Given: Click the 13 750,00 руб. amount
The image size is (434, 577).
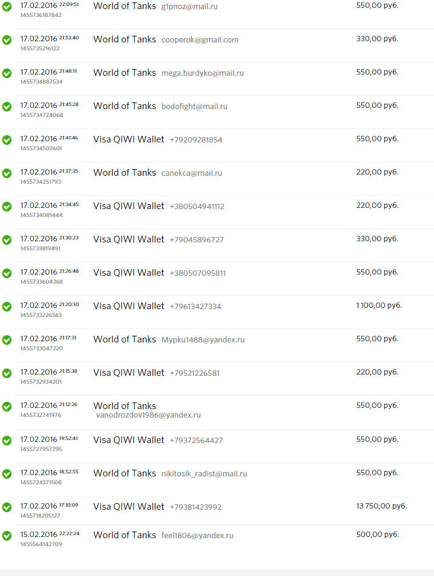Looking at the screenshot, I should (381, 506).
